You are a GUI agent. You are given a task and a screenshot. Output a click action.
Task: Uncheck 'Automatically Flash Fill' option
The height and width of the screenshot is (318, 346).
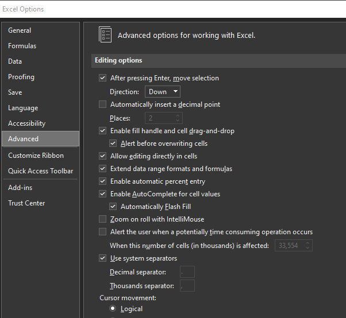[x=113, y=207]
